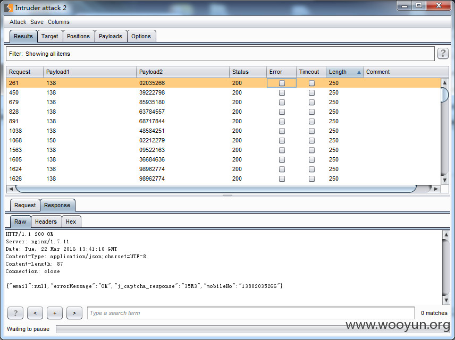This screenshot has width=455, height=340.
Task: Click results table scroll right arrow
Action: tap(436, 189)
